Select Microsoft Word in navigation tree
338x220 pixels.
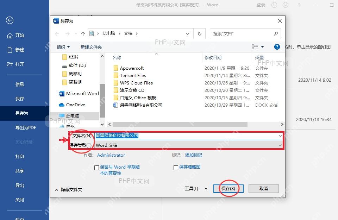click(x=79, y=94)
